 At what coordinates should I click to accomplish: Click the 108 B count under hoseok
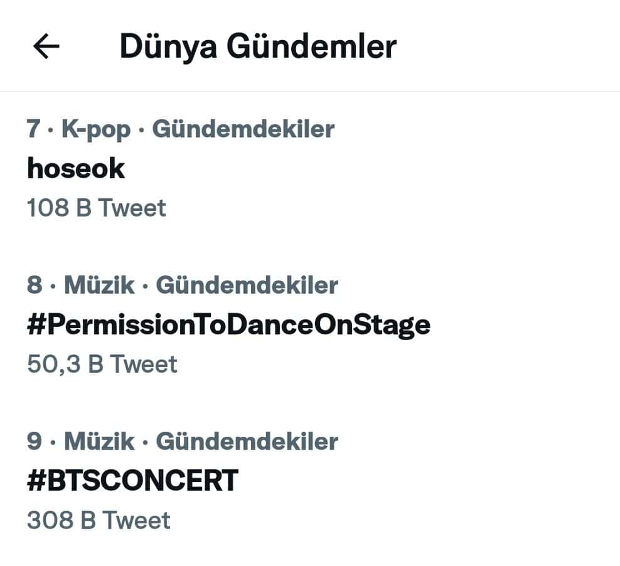coord(60,208)
